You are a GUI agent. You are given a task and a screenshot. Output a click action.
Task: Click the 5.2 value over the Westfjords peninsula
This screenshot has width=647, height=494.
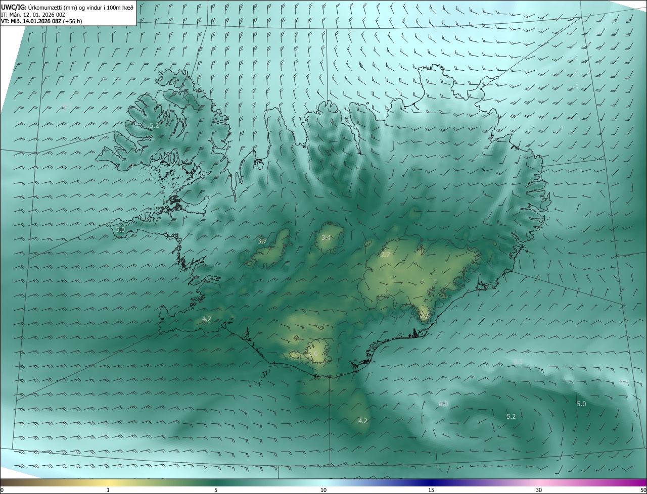click(x=154, y=125)
